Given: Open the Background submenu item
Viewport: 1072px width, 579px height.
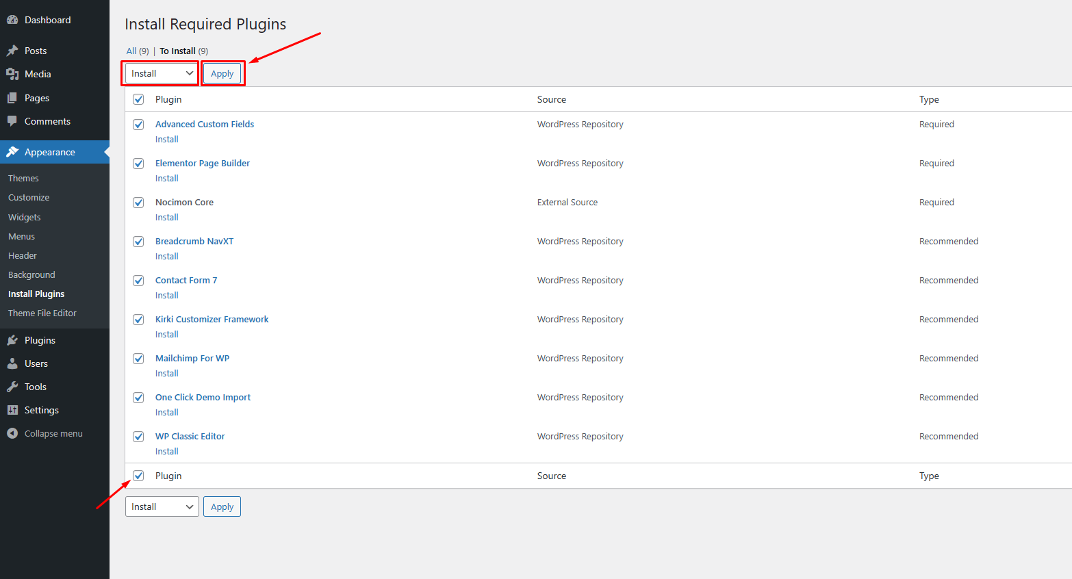Looking at the screenshot, I should pos(31,274).
